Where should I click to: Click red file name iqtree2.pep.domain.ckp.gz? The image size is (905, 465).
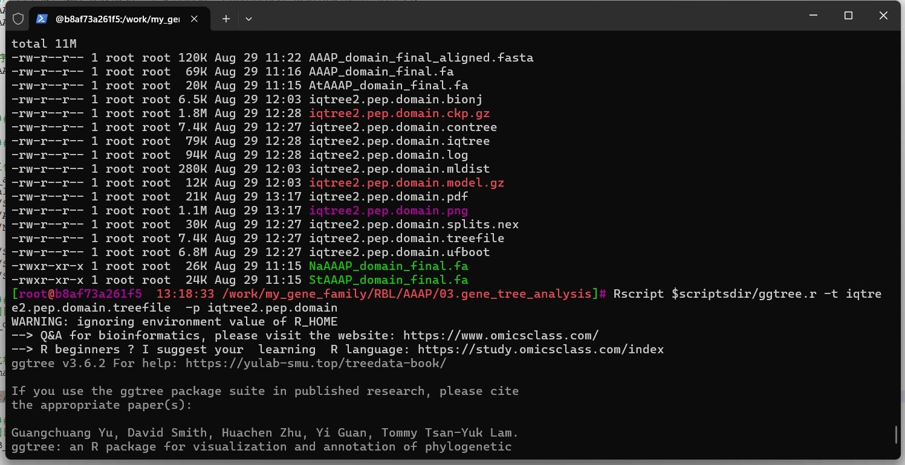coord(399,114)
